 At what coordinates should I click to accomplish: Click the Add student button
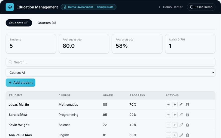[20, 83]
